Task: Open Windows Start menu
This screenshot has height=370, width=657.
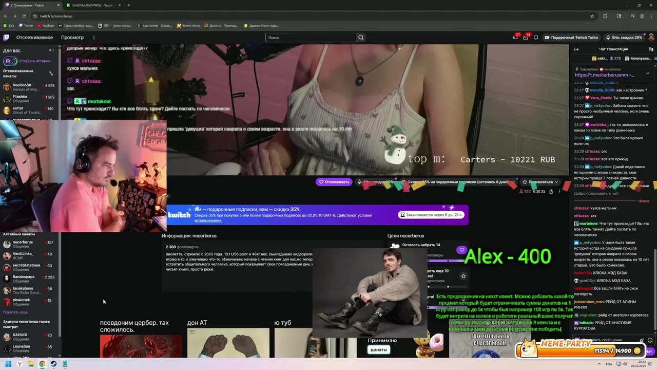Action: pos(8,364)
